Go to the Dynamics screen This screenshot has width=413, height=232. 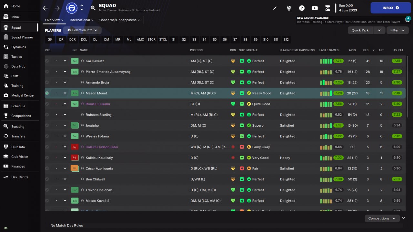pyautogui.click(x=19, y=47)
